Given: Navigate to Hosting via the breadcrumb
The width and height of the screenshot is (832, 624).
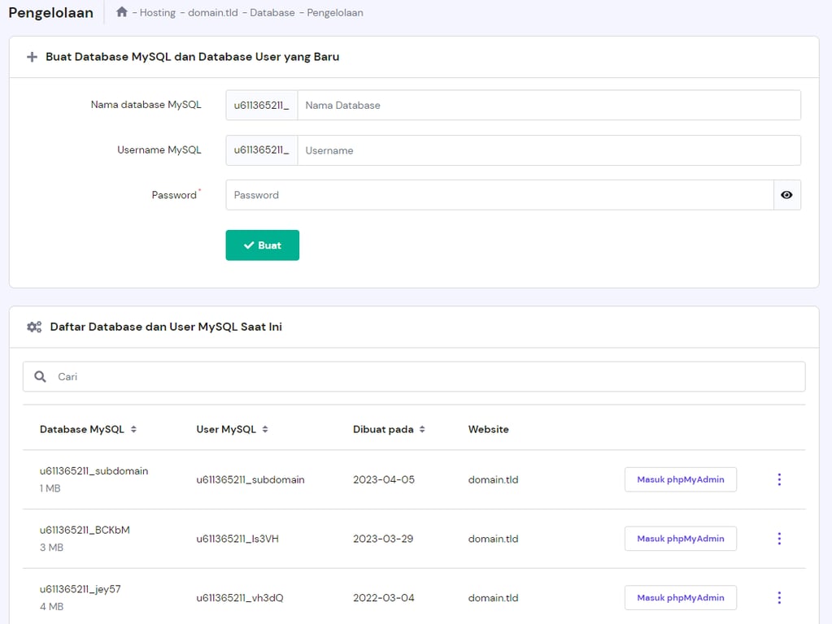Looking at the screenshot, I should point(156,12).
